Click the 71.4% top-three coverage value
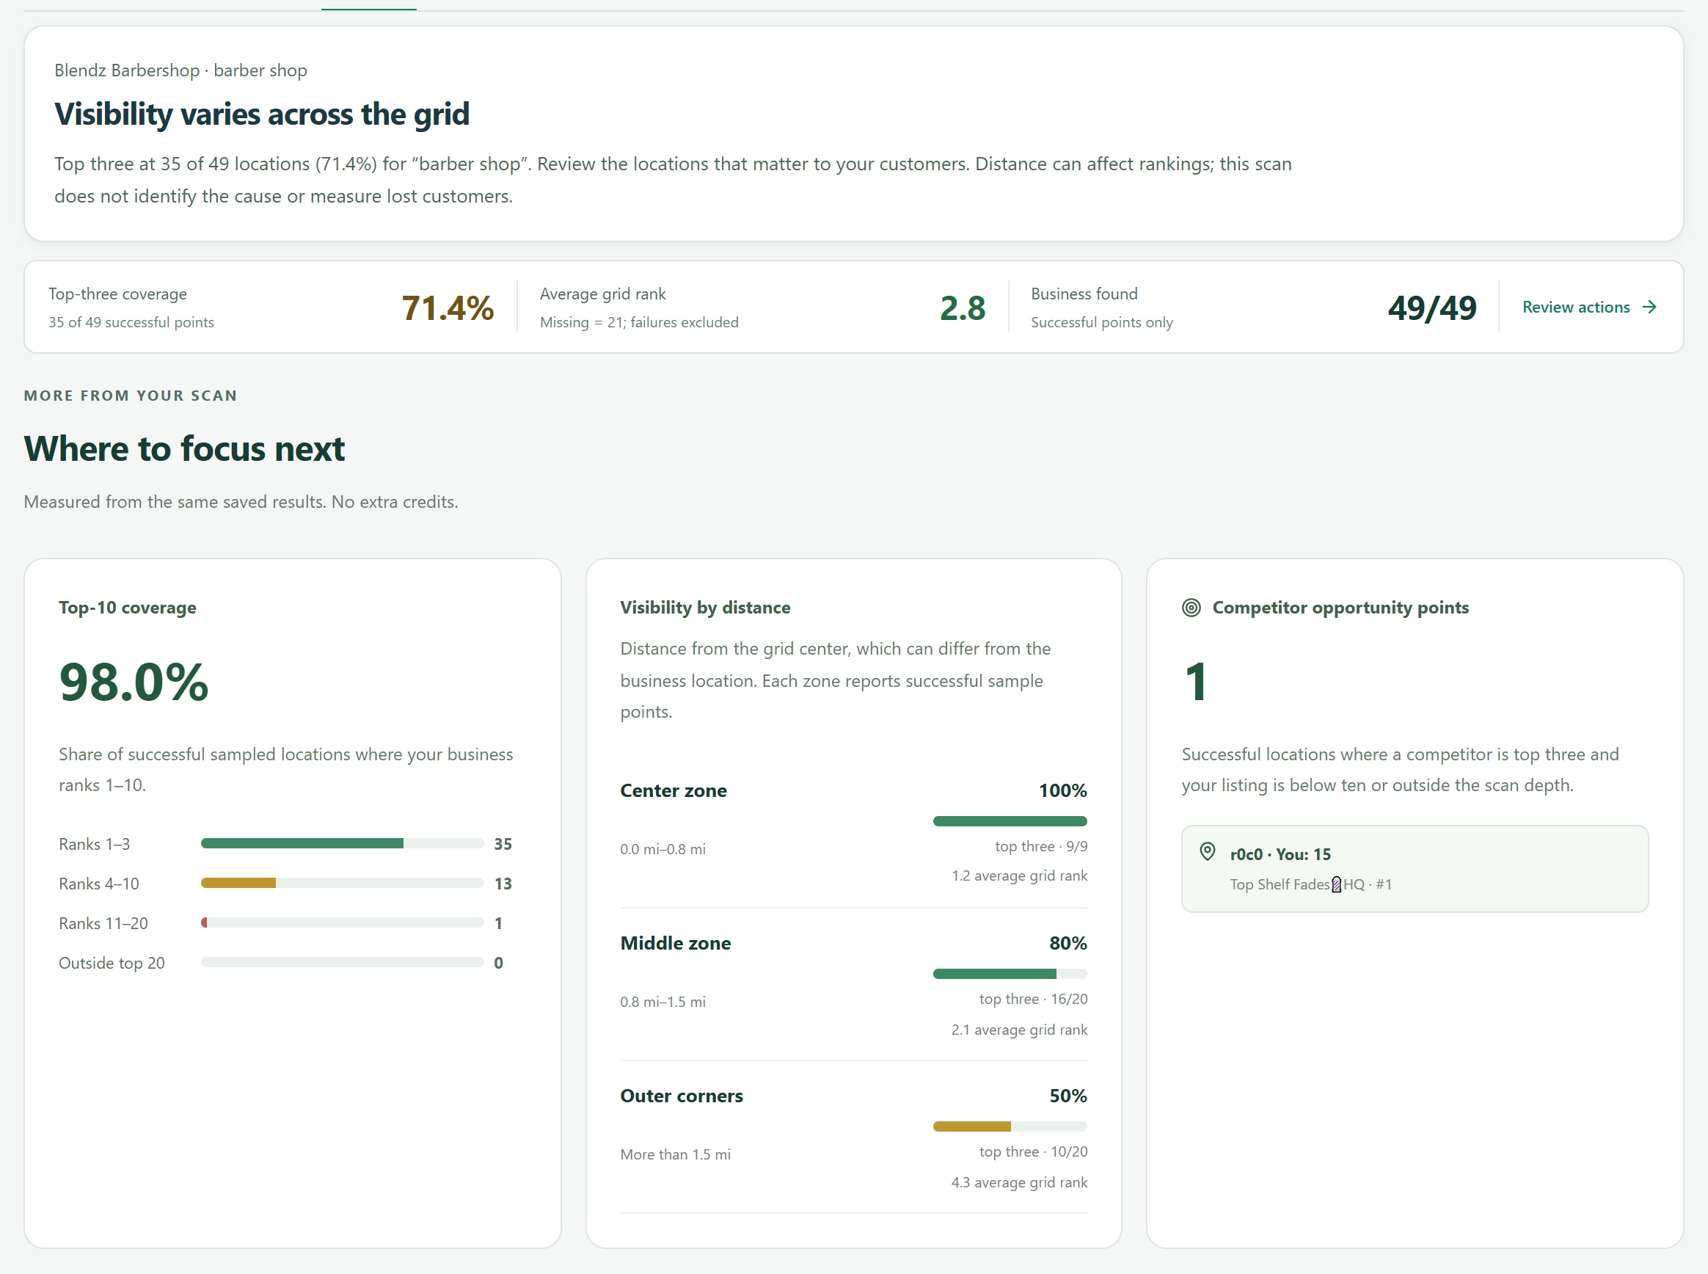 448,307
